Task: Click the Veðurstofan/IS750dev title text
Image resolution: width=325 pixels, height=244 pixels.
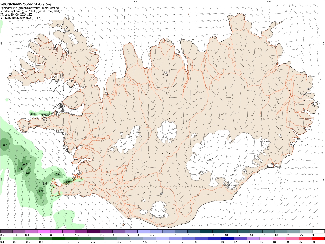Action: point(17,4)
